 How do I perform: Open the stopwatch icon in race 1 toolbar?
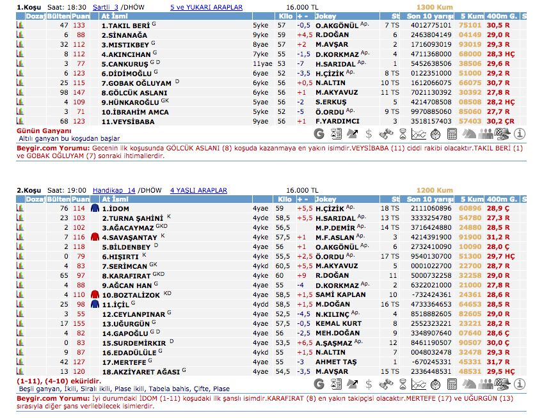pyautogui.click(x=436, y=134)
